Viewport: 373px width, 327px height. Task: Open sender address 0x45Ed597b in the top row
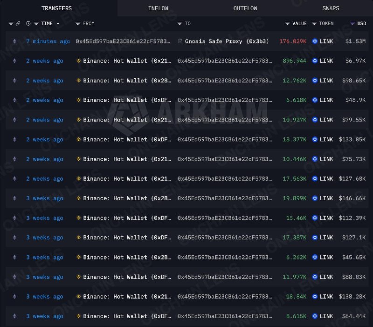click(x=123, y=41)
